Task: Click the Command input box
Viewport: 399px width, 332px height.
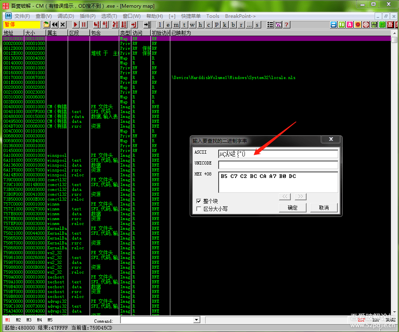Action: click(x=157, y=320)
